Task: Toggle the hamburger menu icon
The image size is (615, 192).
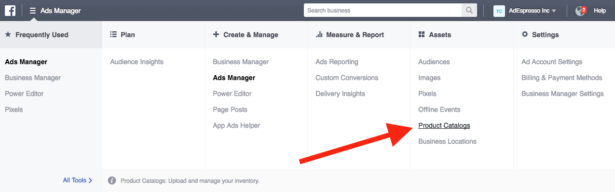Action: 33,10
